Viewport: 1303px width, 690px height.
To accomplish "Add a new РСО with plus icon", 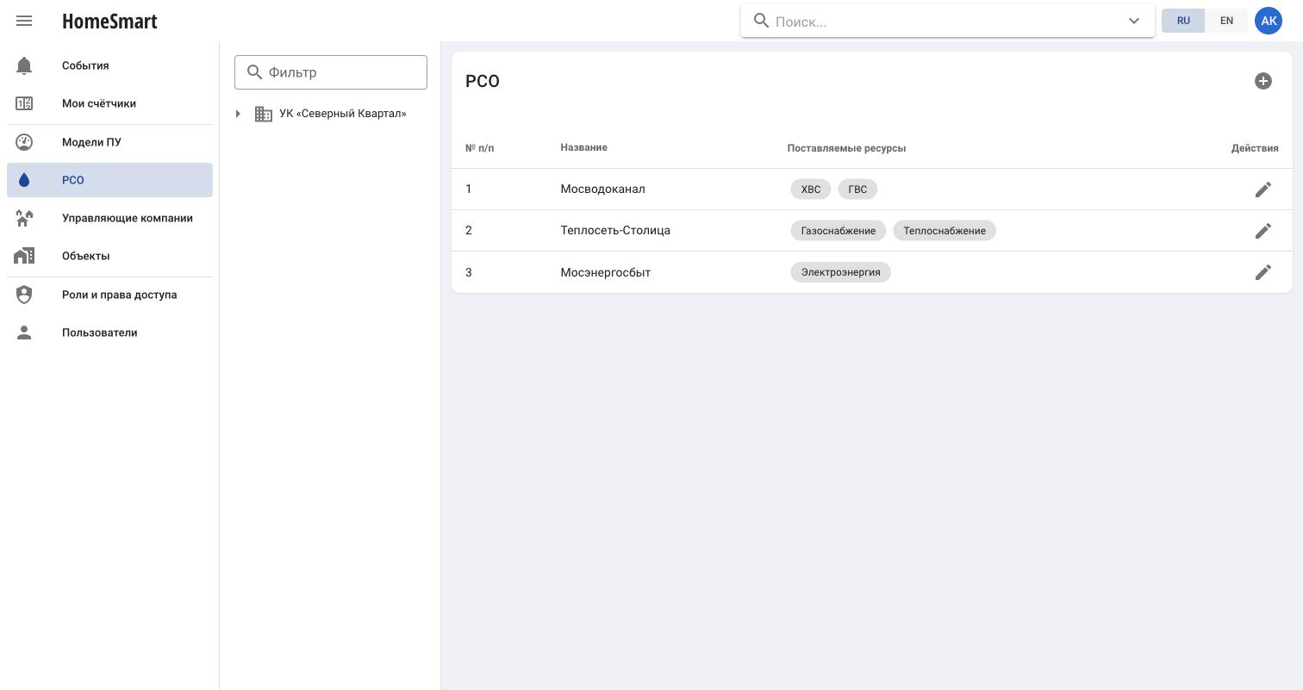I will click(x=1263, y=81).
